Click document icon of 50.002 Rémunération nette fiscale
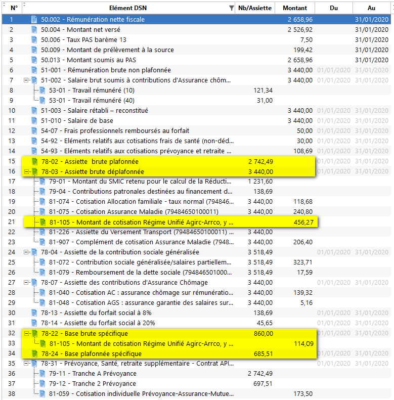This screenshot has height=400, width=394. click(34, 19)
